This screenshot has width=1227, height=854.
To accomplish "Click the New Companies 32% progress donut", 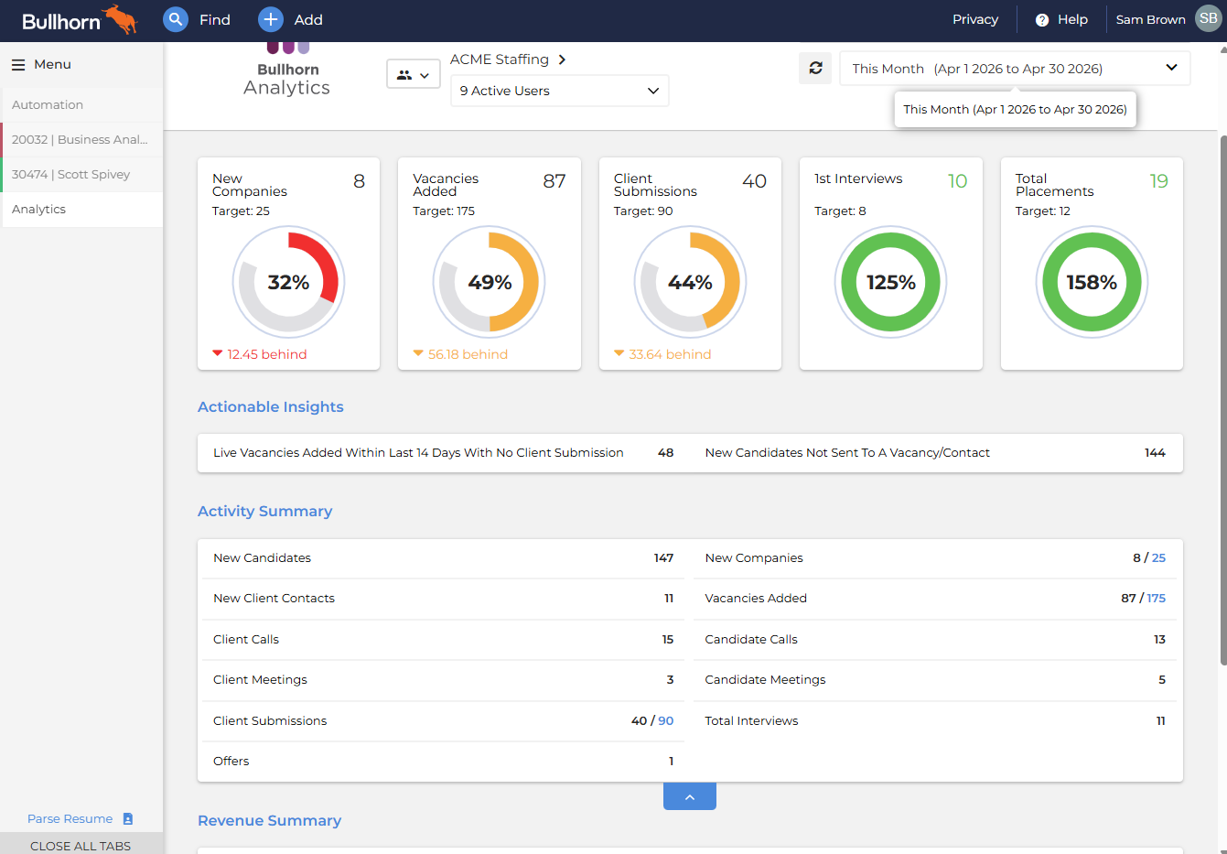I will click(288, 283).
